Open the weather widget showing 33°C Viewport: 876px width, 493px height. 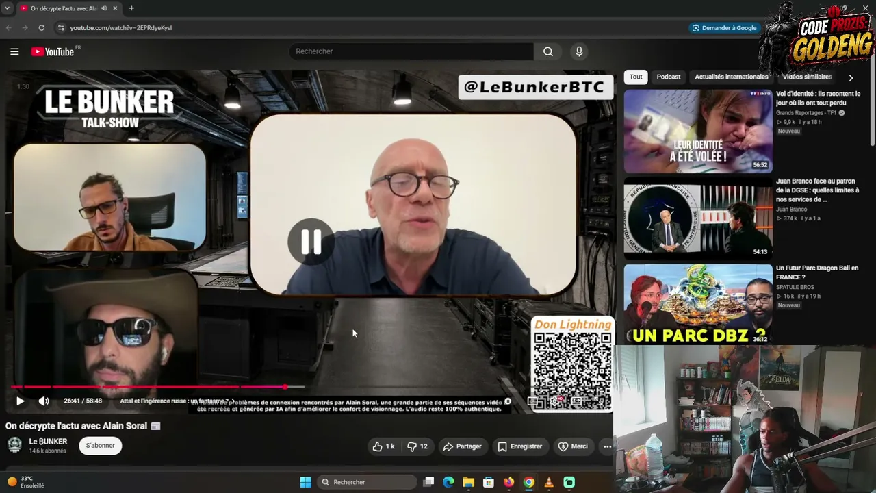[25, 482]
